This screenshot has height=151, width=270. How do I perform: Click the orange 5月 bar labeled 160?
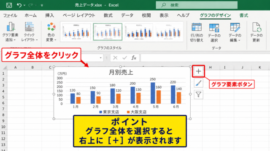coord(159,97)
